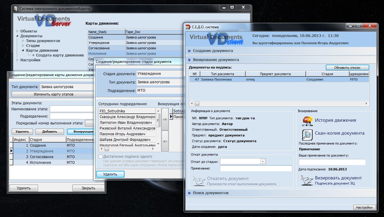The height and width of the screenshot is (217, 384).
Task: Click Подразделение field with МТО in stage dialog
Action: coord(160,90)
